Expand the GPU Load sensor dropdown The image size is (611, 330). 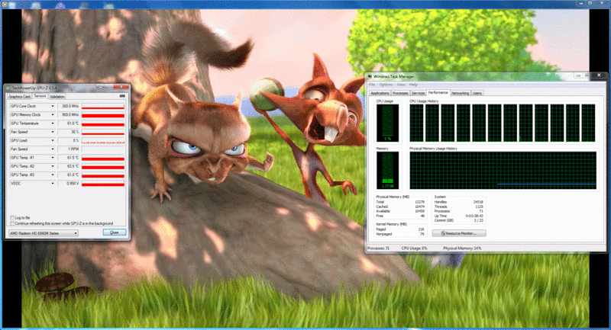click(x=53, y=140)
